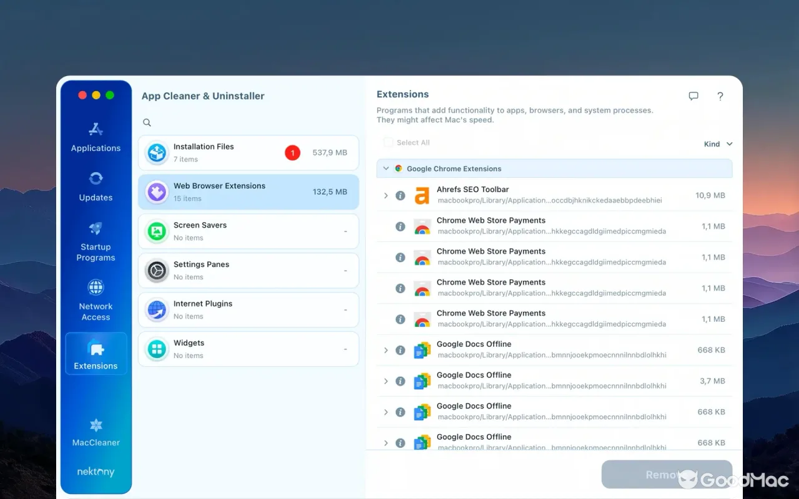Click the 10,9 MB size value

tap(710, 195)
